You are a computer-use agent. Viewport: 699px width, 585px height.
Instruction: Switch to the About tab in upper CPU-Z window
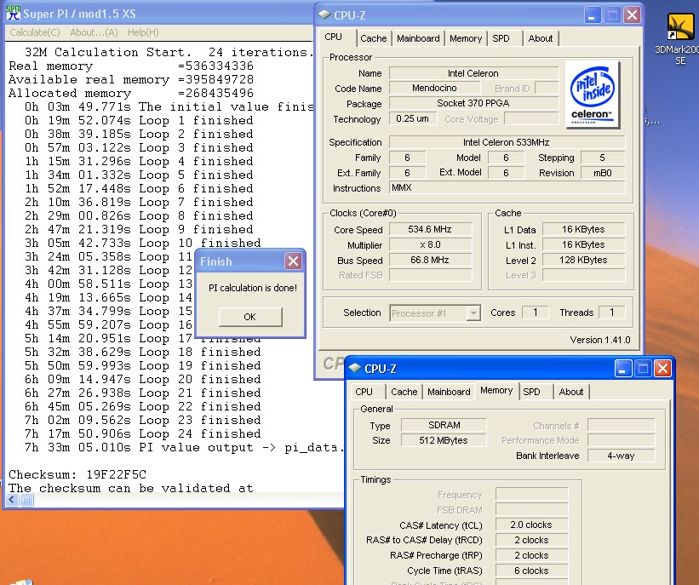541,38
